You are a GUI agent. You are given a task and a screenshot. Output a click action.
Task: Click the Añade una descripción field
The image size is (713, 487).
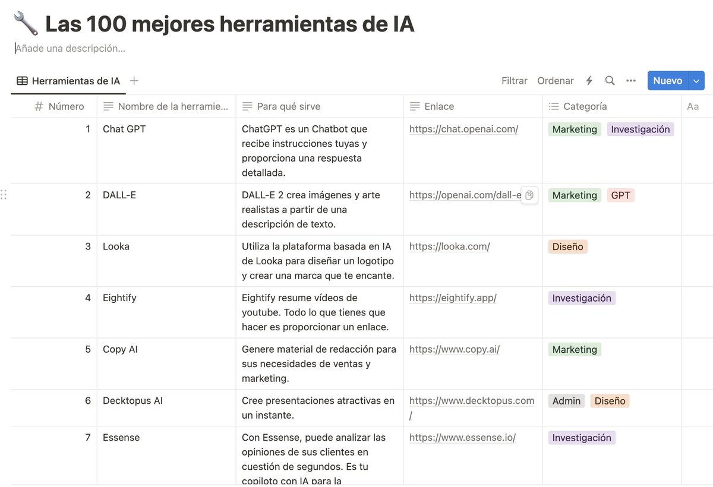tap(71, 48)
